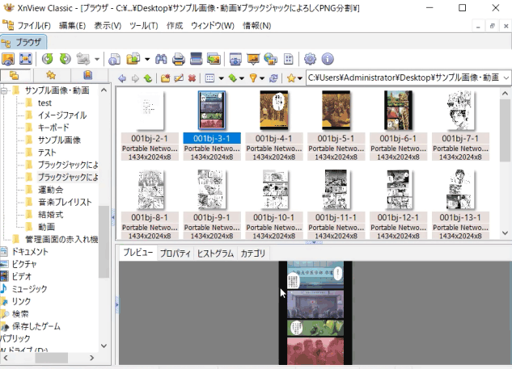This screenshot has width=512, height=369.
Task: Click the JPEG lossless transform icon
Action: (x=83, y=59)
